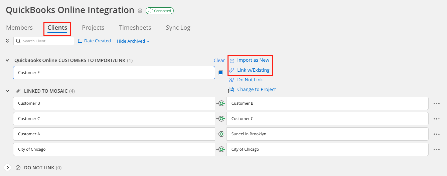Screen dimensions: 447x176
Task: Select the Customer F row
Action: (x=114, y=73)
